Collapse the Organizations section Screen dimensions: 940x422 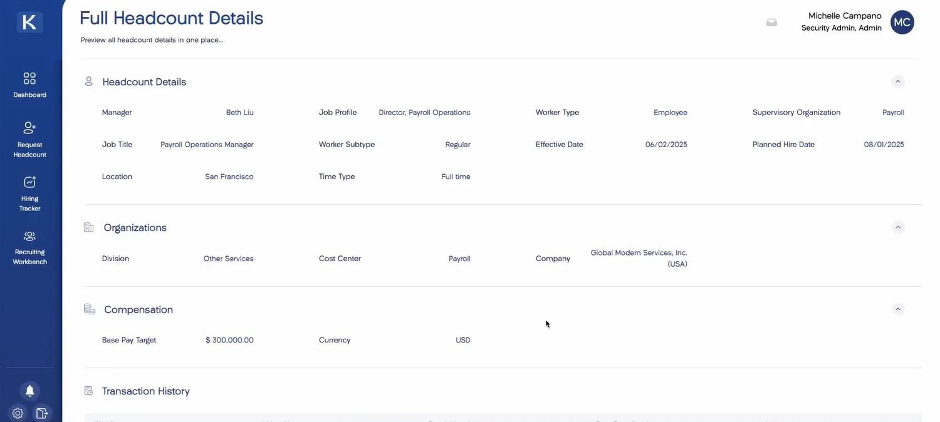[x=898, y=227]
